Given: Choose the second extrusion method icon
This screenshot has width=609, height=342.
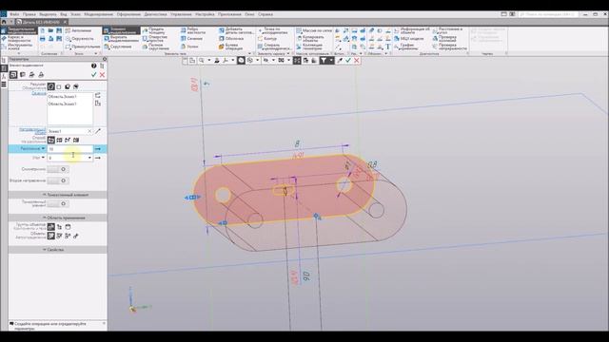Looking at the screenshot, I should (59, 140).
